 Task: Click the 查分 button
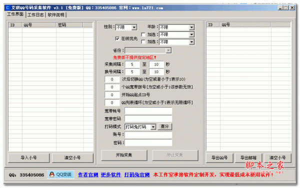click(x=164, y=126)
